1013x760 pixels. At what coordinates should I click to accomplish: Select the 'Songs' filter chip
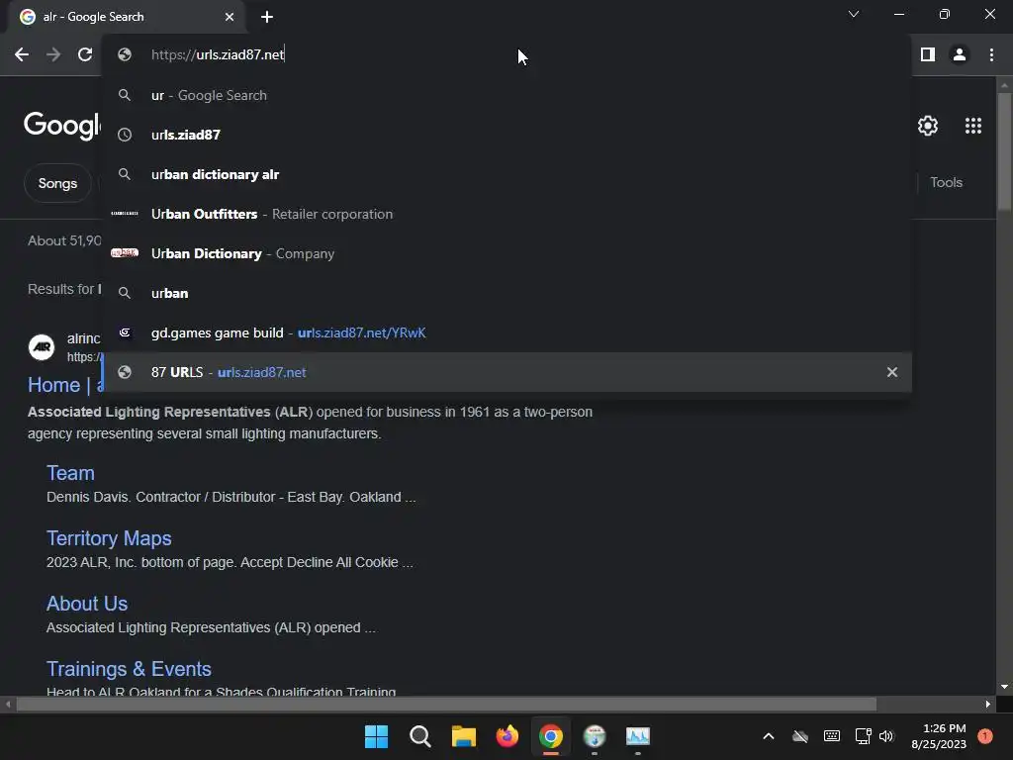coord(57,183)
